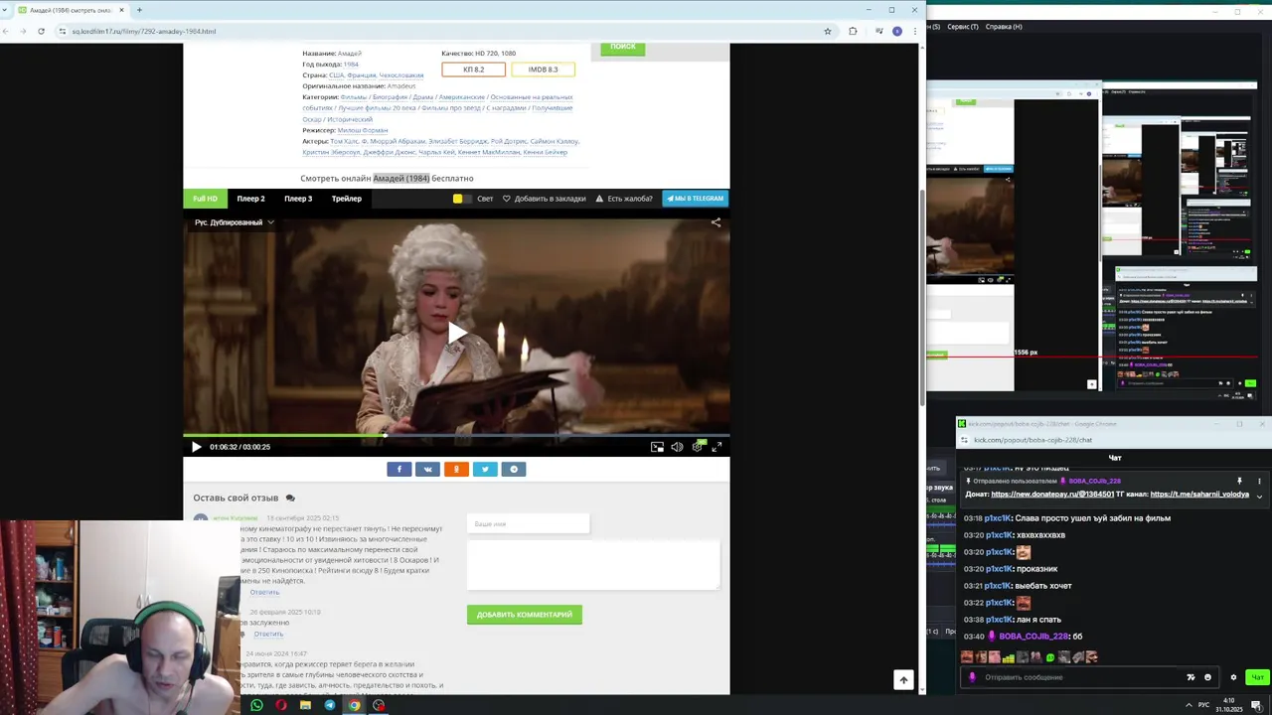1272x715 pixels.
Task: Open the 1984 year link
Action: pyautogui.click(x=351, y=64)
